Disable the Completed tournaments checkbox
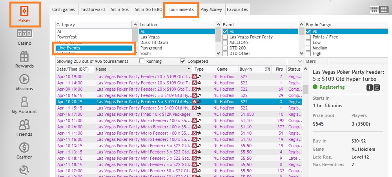This screenshot has height=177, width=392. click(x=183, y=61)
